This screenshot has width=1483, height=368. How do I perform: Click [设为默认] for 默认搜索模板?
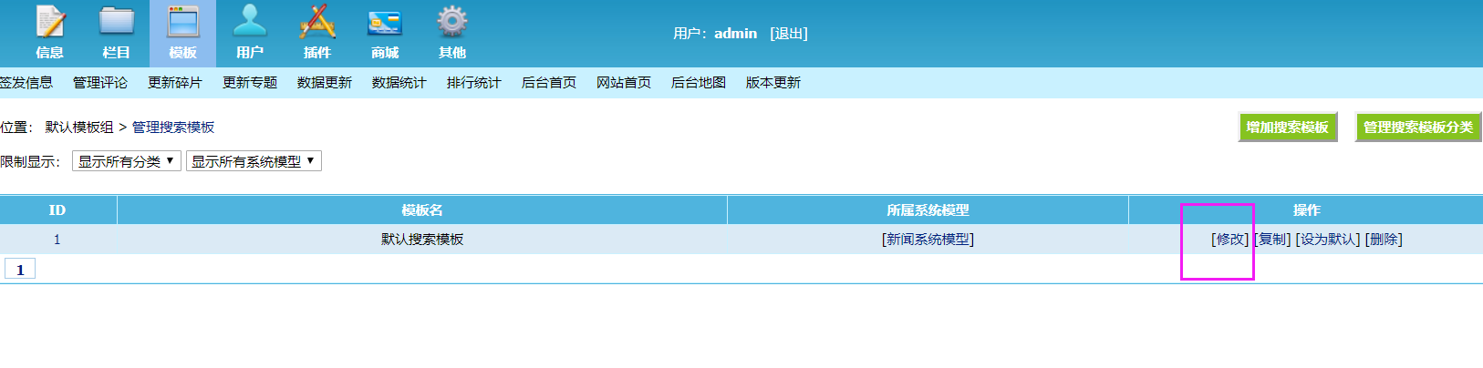(x=1328, y=240)
